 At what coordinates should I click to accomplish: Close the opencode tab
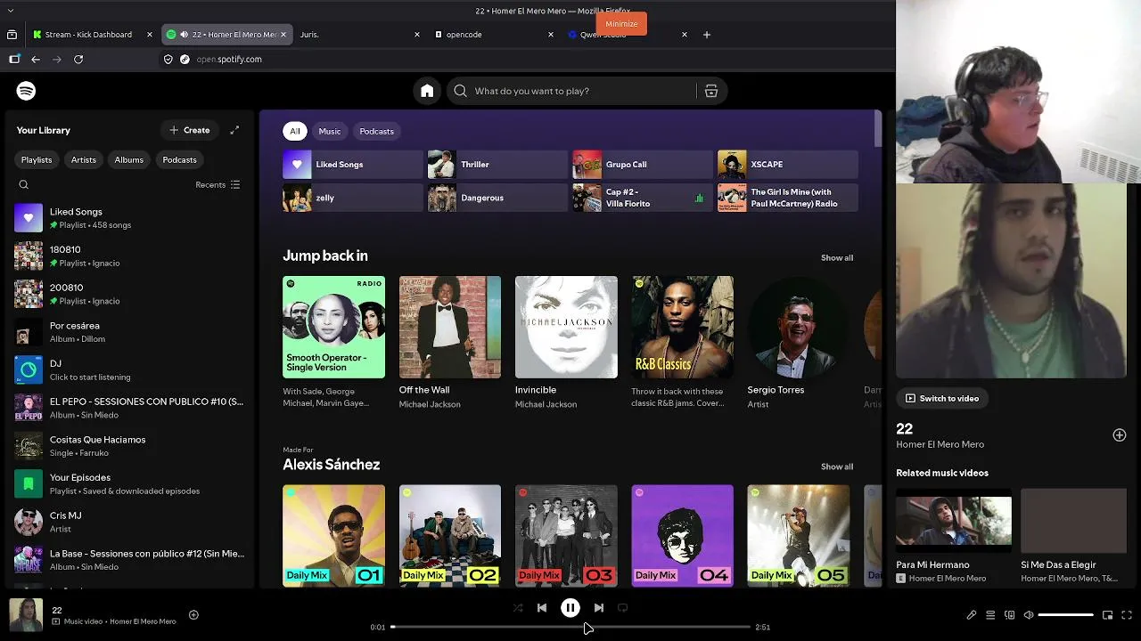(551, 35)
